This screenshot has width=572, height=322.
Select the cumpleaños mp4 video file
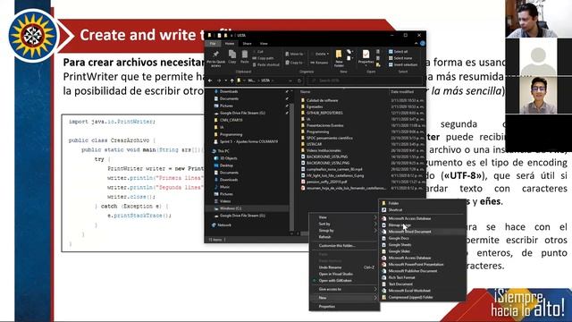[334, 169]
